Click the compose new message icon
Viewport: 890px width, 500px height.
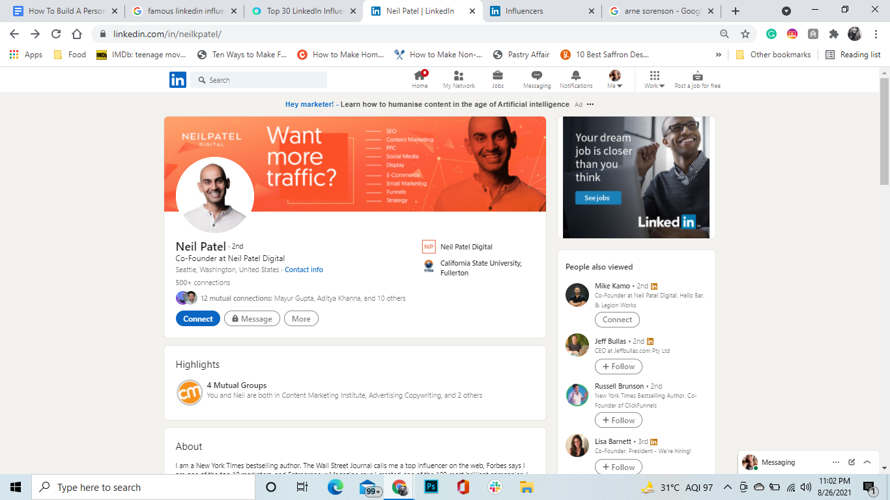852,462
